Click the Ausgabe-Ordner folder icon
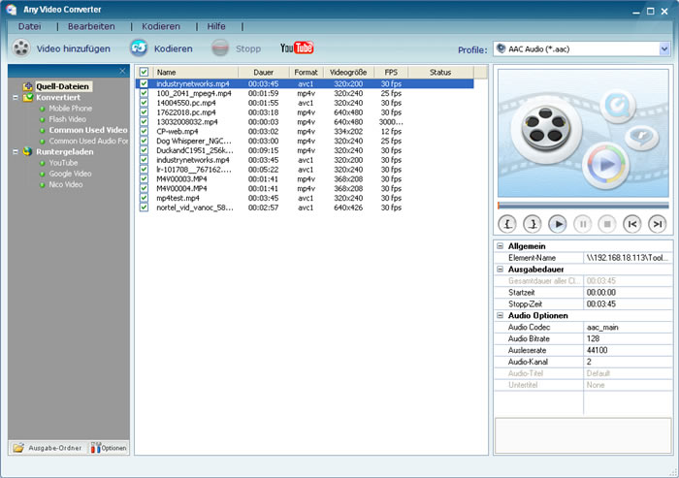This screenshot has height=478, width=679. 18,448
